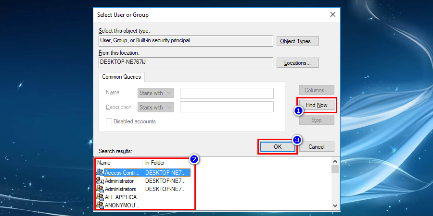The height and width of the screenshot is (216, 433).
Task: Click the Find Now button
Action: coord(317,105)
